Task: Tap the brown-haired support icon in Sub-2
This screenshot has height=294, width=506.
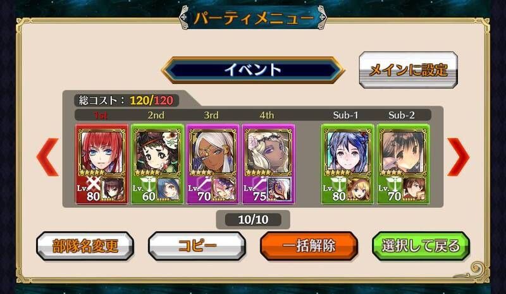Action: 414,190
